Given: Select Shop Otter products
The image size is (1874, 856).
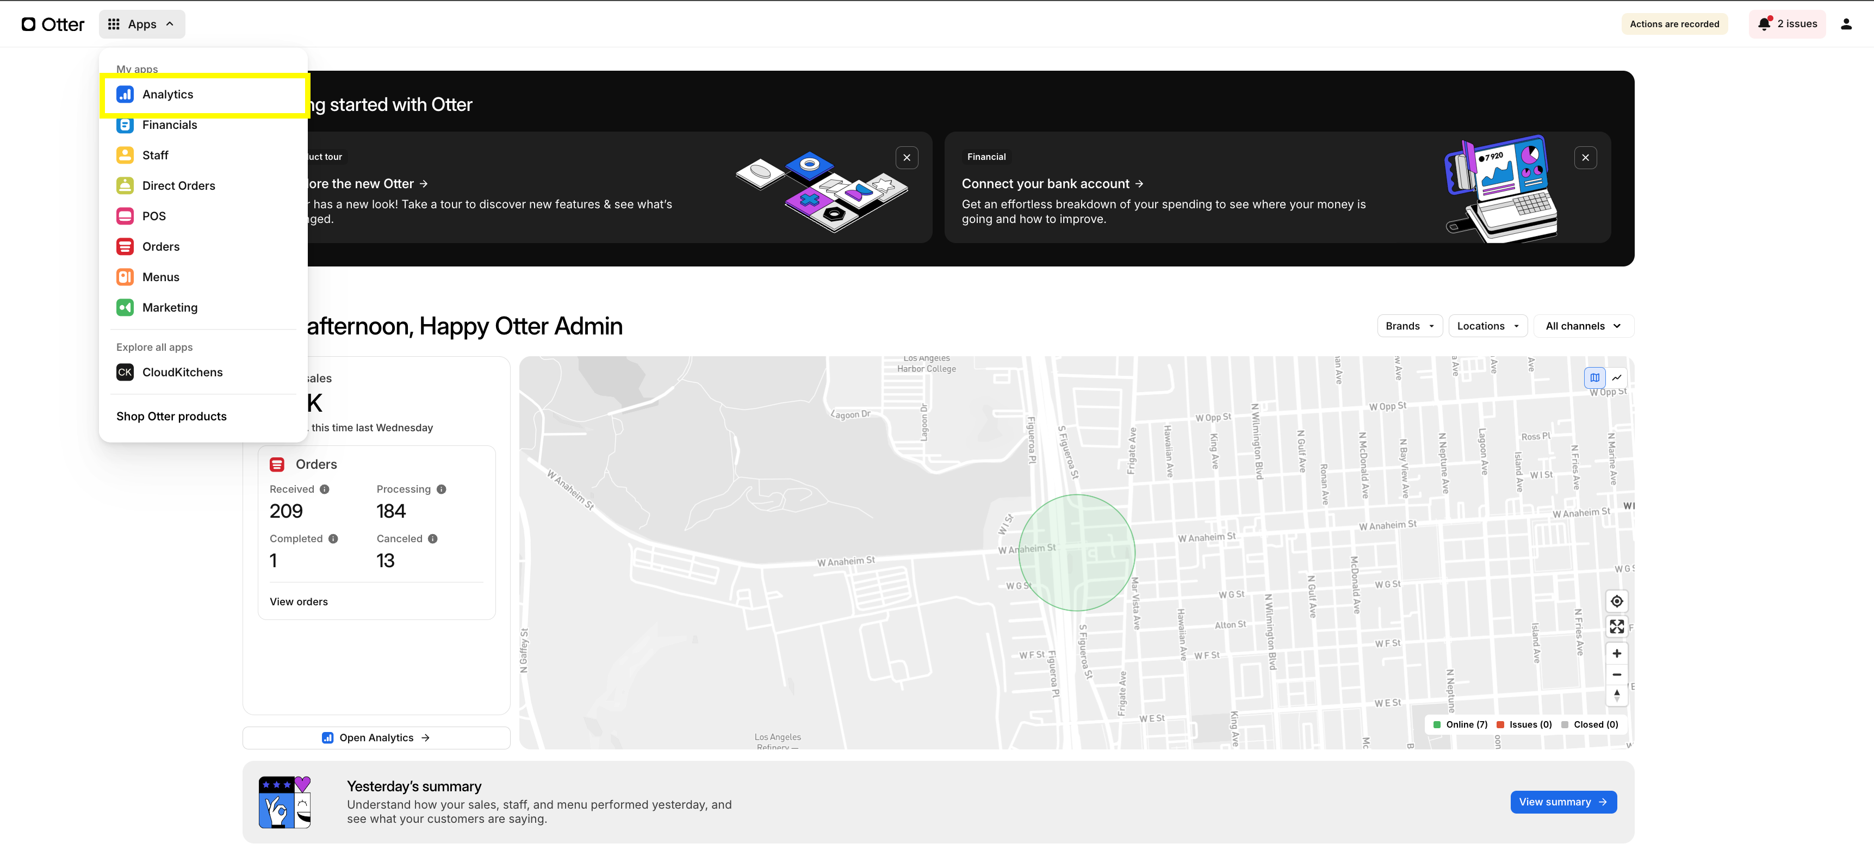Looking at the screenshot, I should (172, 417).
